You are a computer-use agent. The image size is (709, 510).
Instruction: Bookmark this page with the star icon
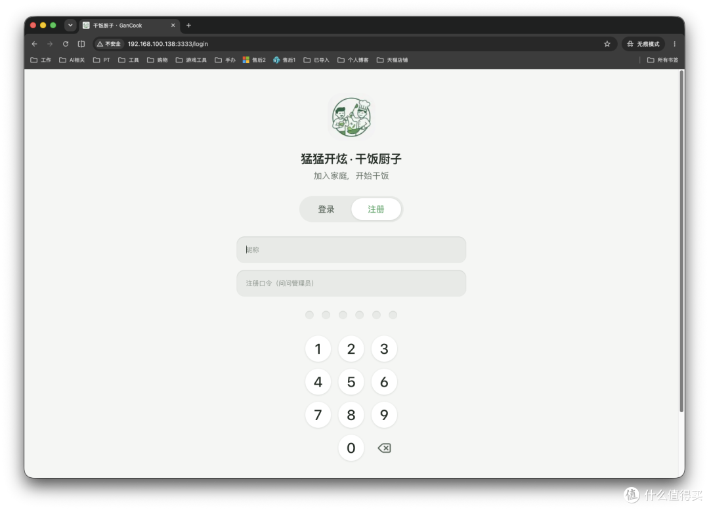pos(607,44)
